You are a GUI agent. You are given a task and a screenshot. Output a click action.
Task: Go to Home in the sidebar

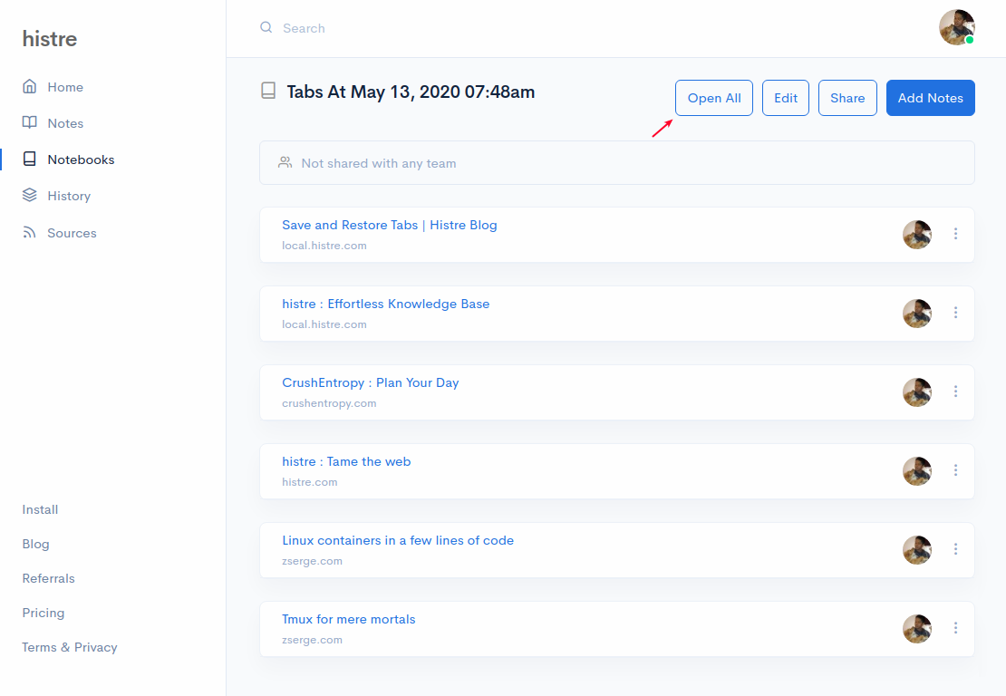click(64, 87)
